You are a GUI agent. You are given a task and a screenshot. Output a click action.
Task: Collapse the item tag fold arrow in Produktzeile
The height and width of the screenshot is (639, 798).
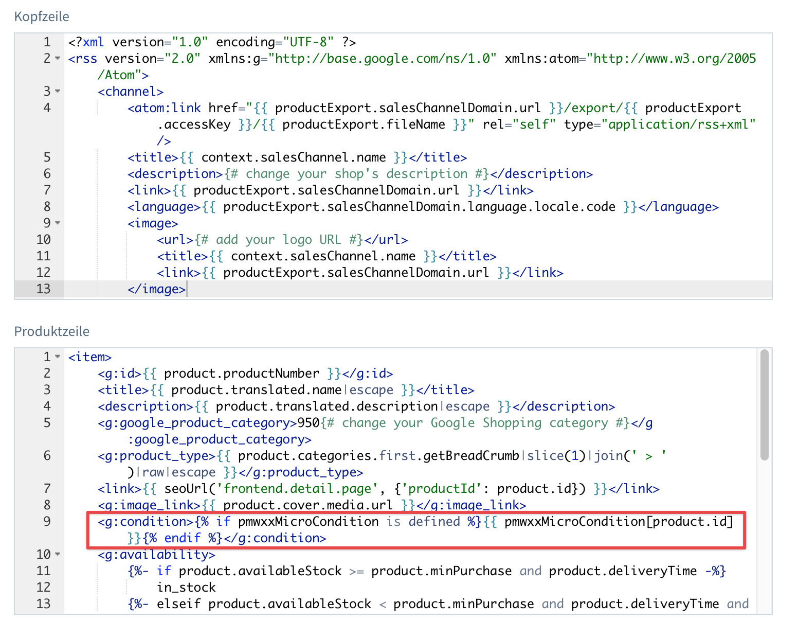(58, 357)
